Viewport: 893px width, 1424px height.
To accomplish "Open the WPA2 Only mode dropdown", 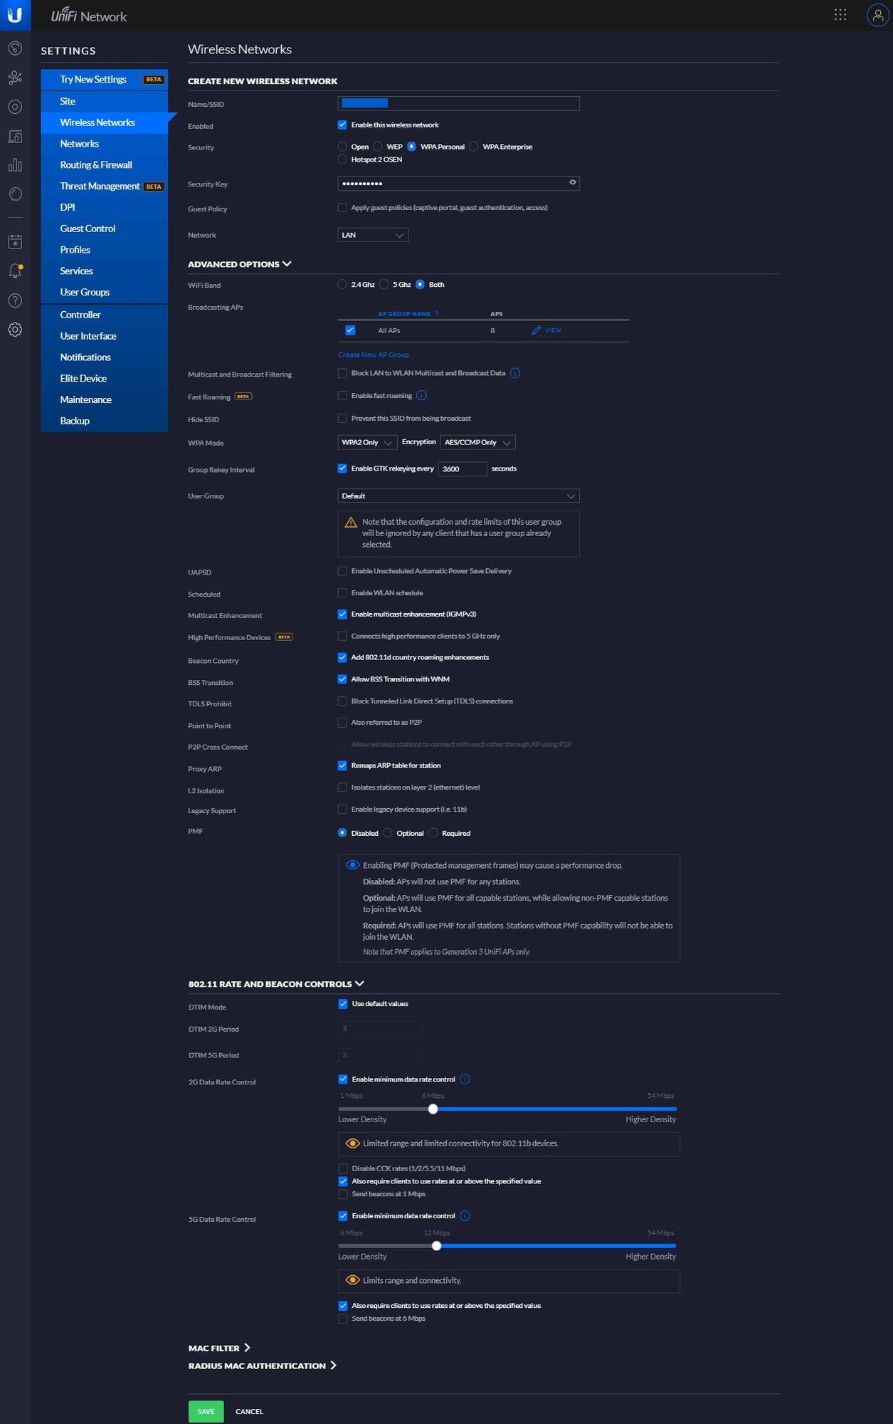I will pyautogui.click(x=366, y=443).
